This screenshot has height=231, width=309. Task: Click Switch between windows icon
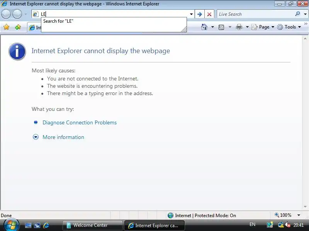tap(37, 225)
